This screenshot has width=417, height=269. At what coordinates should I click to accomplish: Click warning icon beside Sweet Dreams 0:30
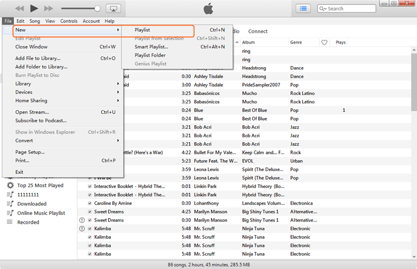[x=82, y=220]
